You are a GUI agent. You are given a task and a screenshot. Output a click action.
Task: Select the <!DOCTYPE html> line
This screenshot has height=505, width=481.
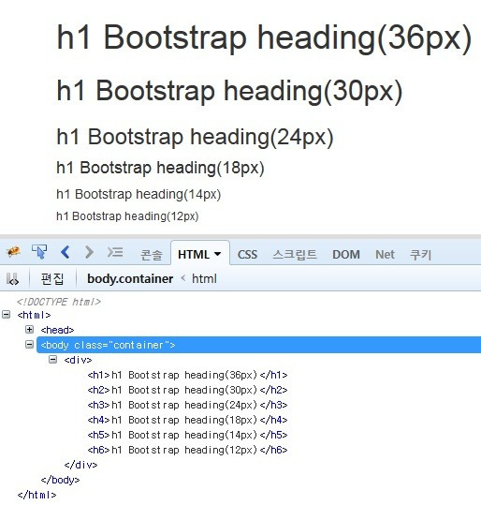pyautogui.click(x=59, y=302)
